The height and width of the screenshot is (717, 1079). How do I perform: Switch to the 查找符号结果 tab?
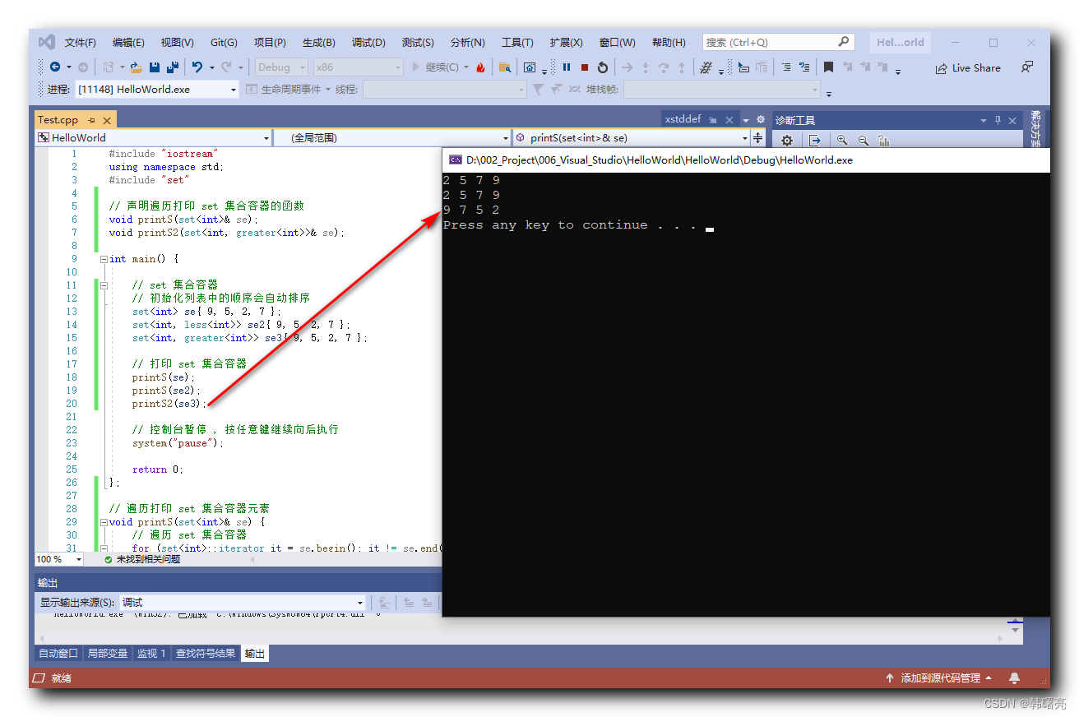tap(206, 654)
